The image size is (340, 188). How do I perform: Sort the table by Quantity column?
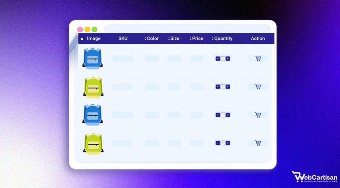pyautogui.click(x=222, y=39)
